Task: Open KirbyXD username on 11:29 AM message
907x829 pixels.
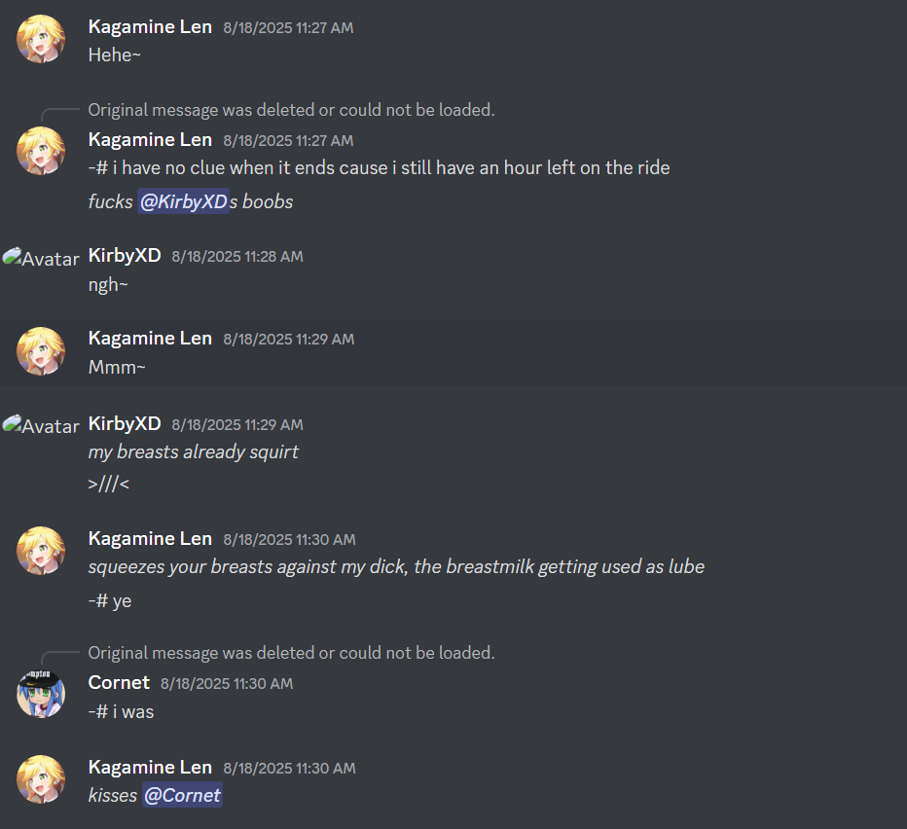Action: click(125, 423)
